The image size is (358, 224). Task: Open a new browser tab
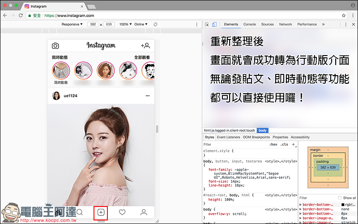point(92,7)
